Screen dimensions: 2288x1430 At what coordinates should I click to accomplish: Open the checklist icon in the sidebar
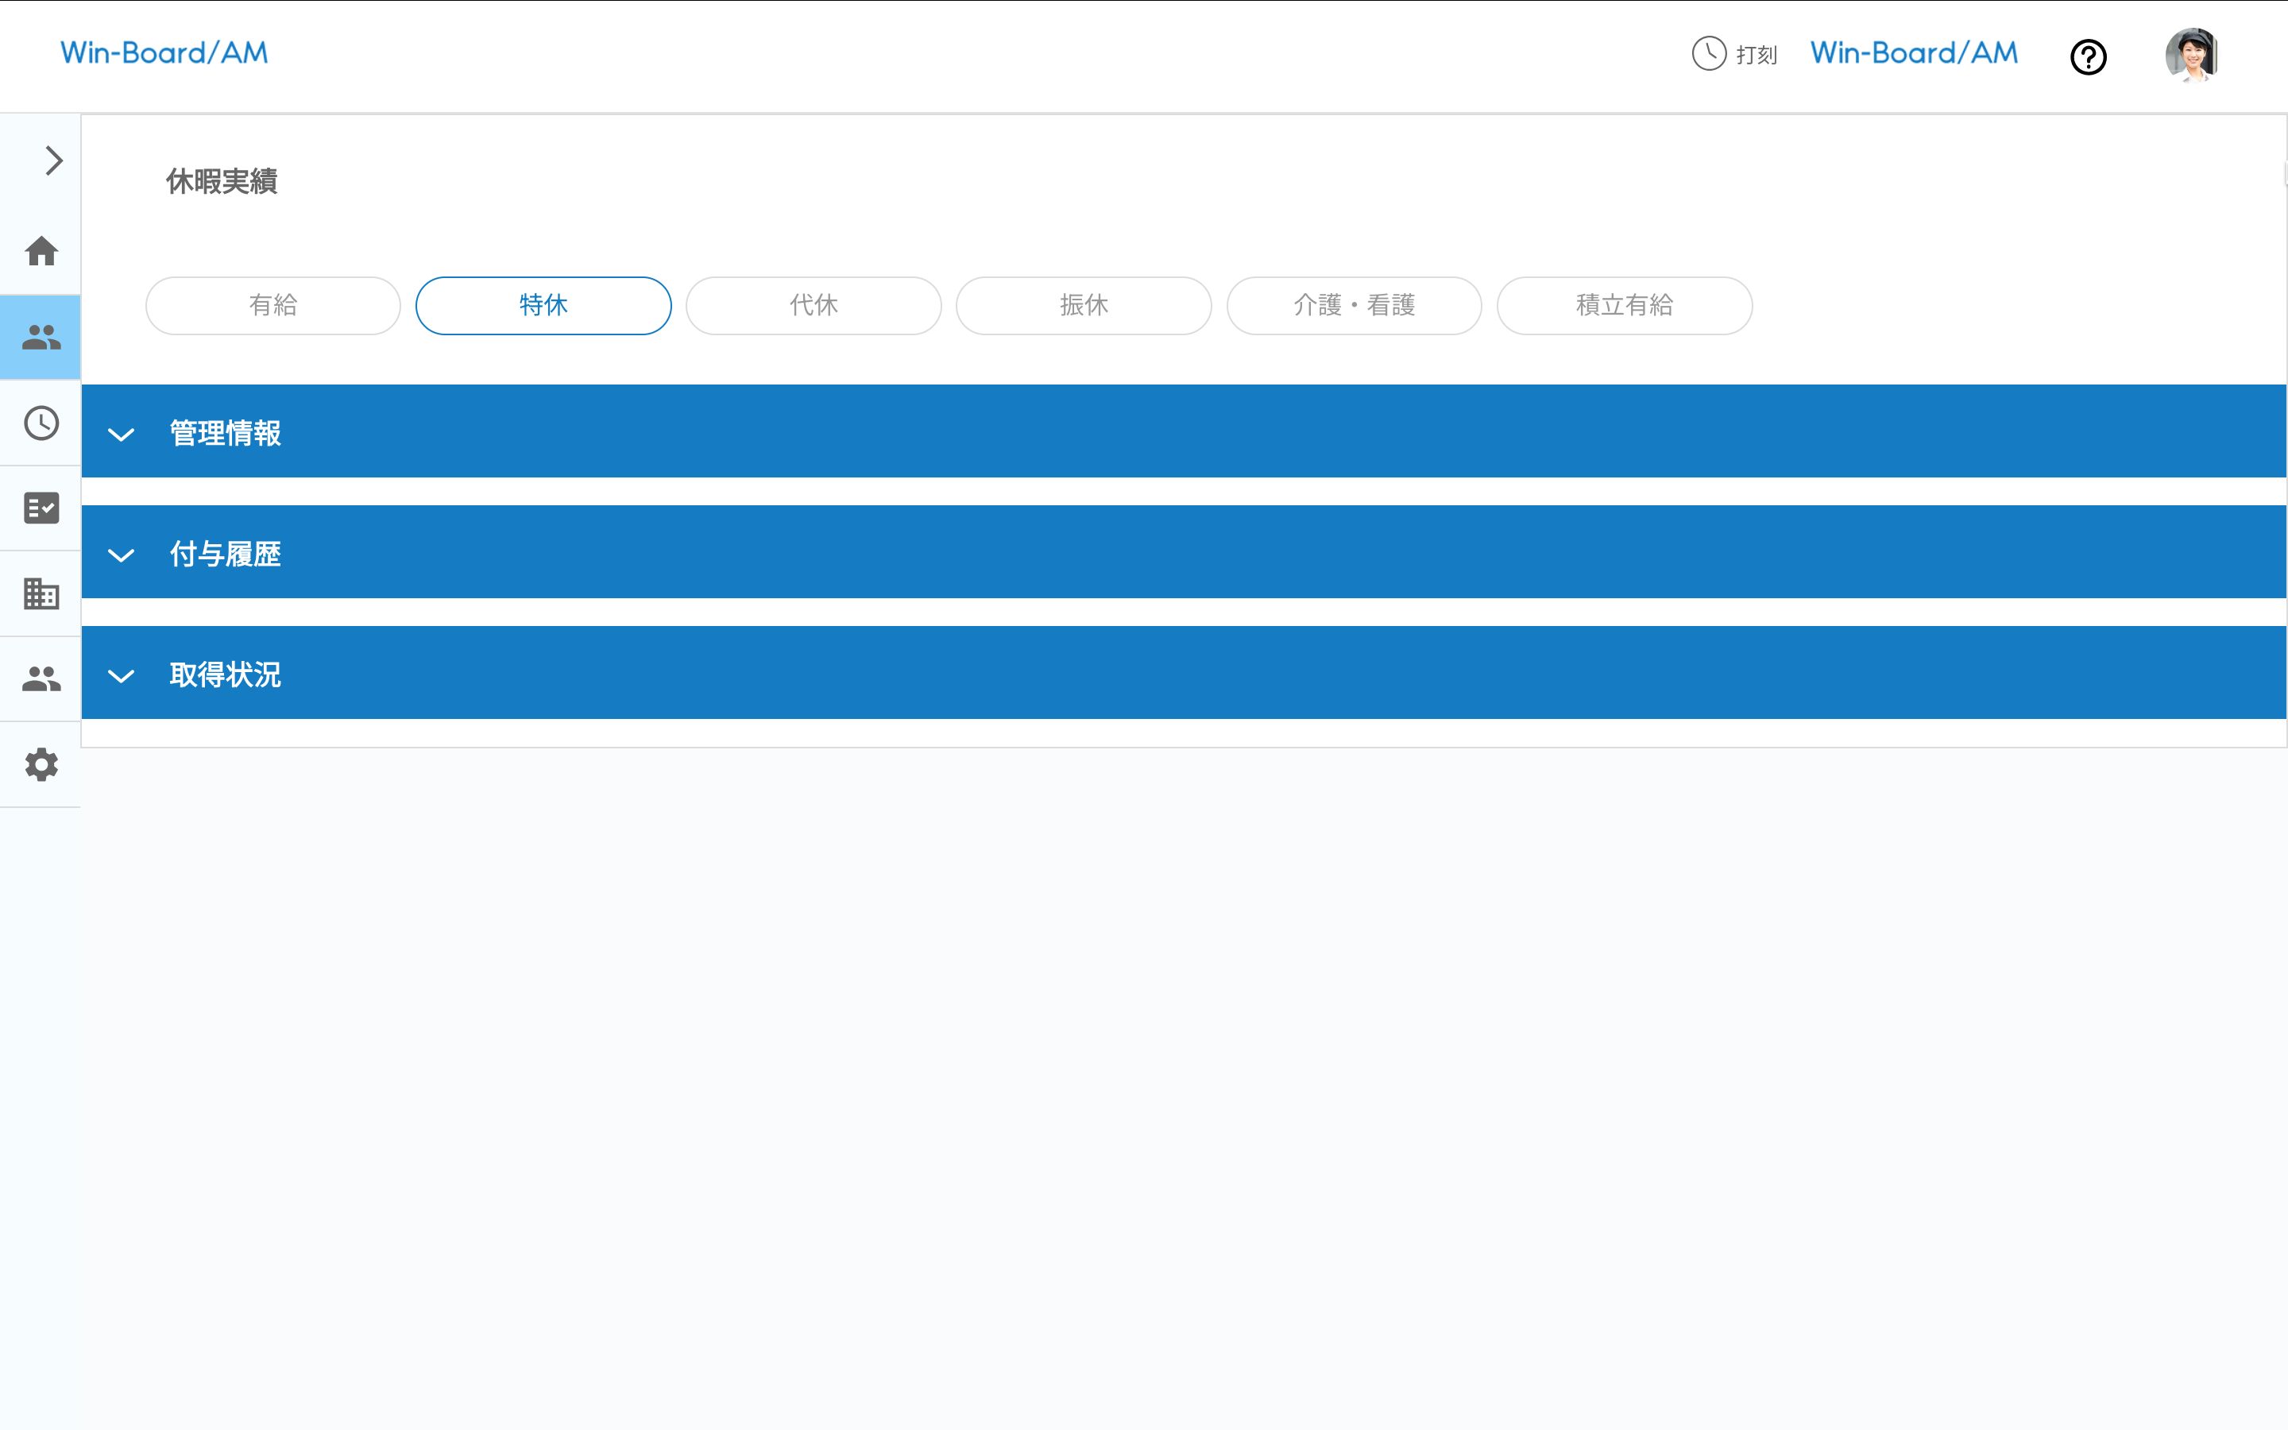click(41, 508)
